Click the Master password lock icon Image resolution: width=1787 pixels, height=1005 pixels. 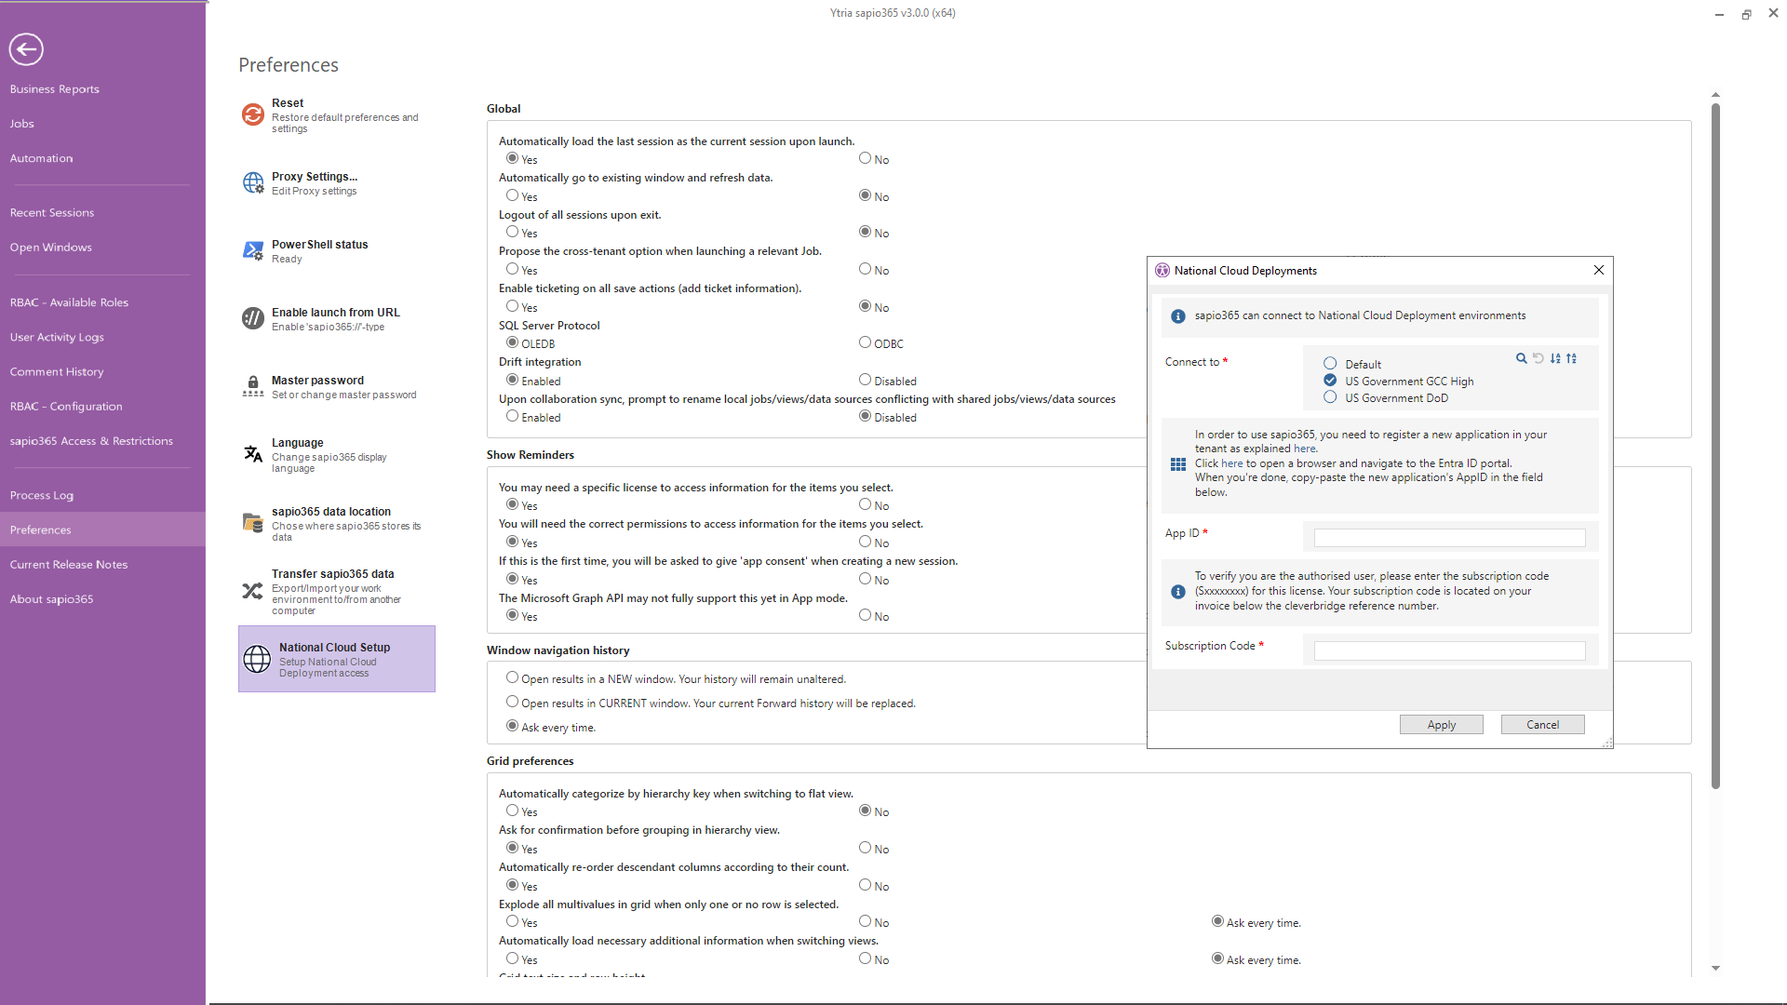click(252, 385)
